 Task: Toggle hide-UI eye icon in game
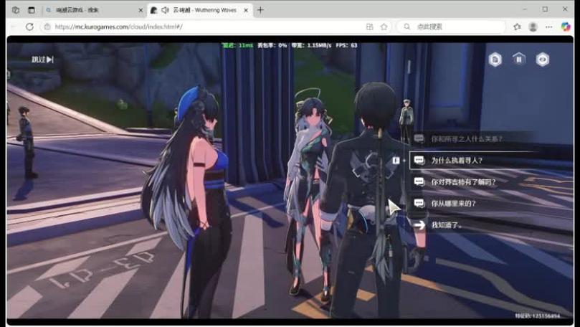click(x=543, y=60)
